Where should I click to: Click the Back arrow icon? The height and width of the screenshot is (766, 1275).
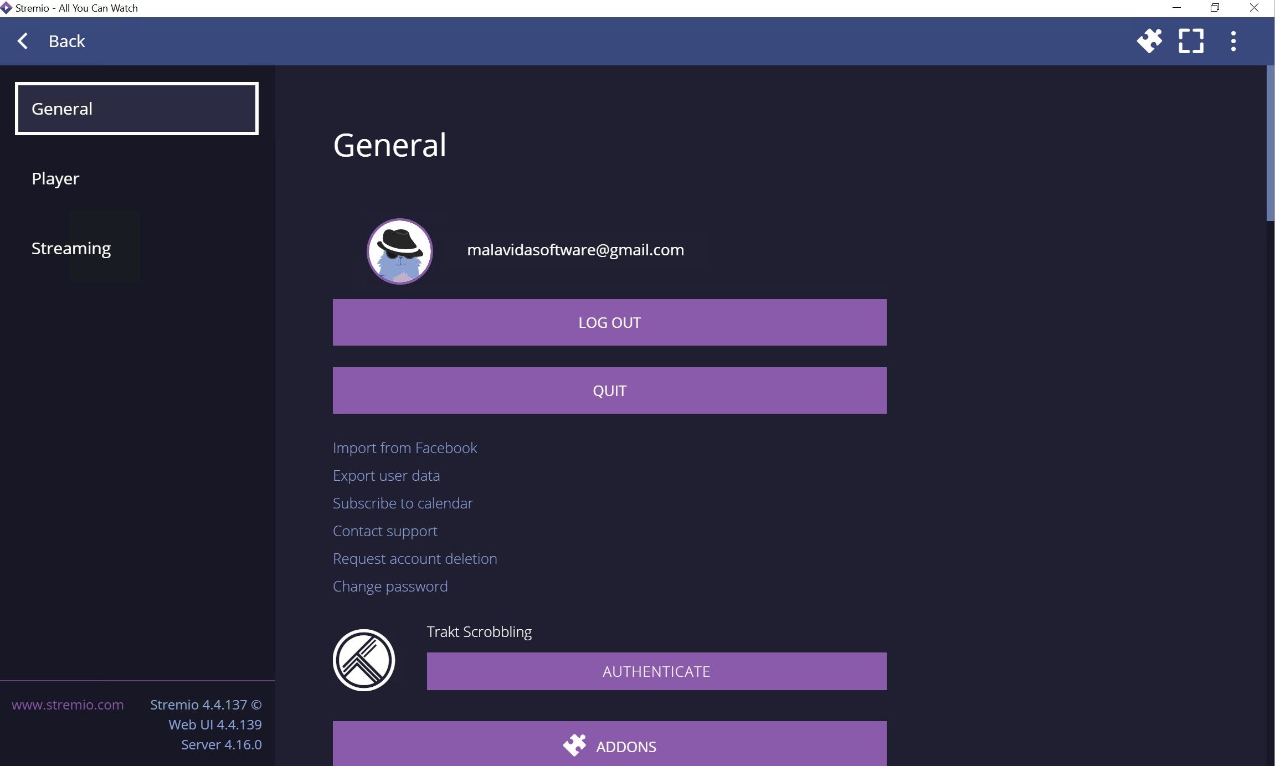(x=22, y=41)
